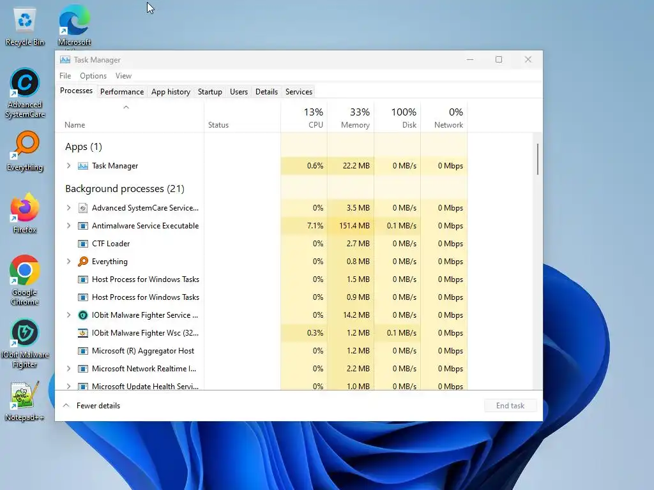Click icon of first Host Process for Windows Tasks
This screenshot has width=654, height=490.
tap(83, 279)
